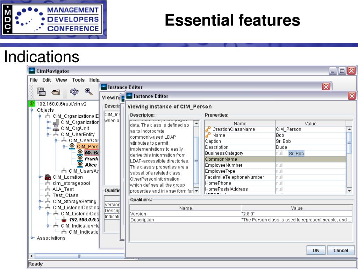
Task: Expand the CIM_OrgUnit node
Action: (49, 128)
